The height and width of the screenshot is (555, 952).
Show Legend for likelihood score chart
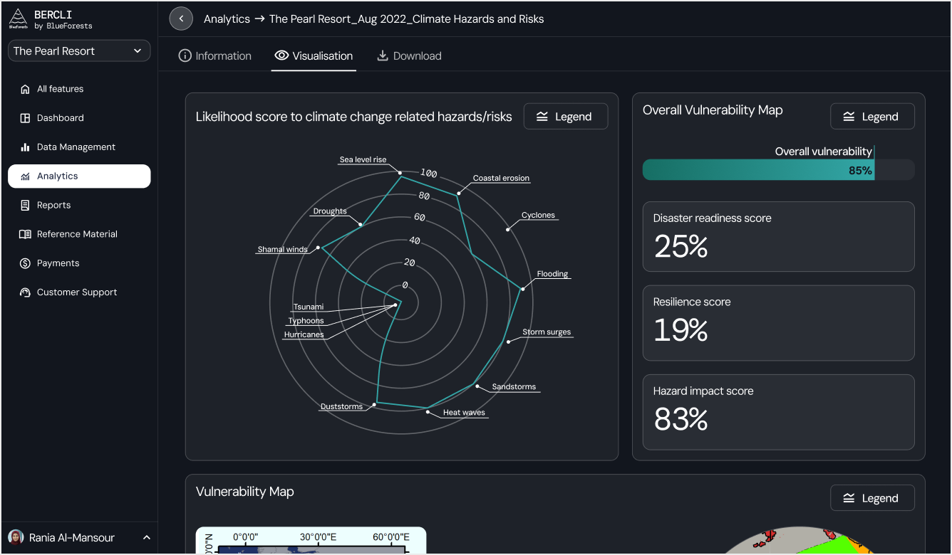click(566, 117)
